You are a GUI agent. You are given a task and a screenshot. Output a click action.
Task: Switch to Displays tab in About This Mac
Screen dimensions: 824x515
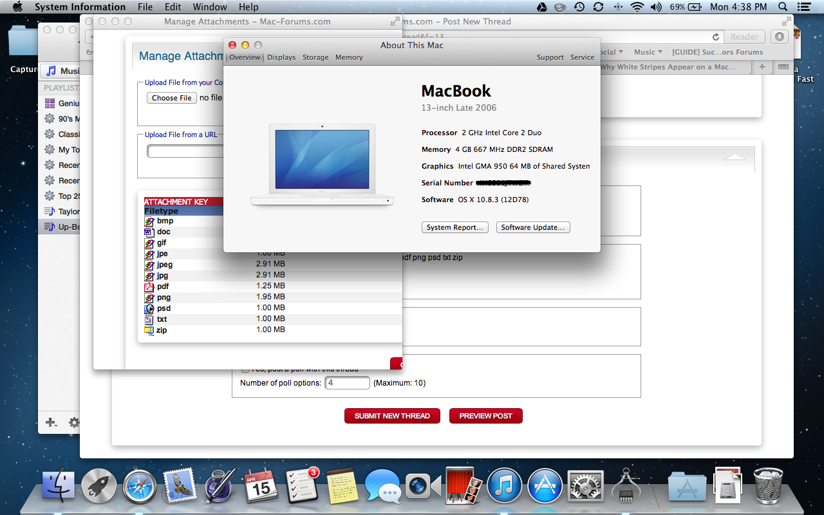click(281, 57)
